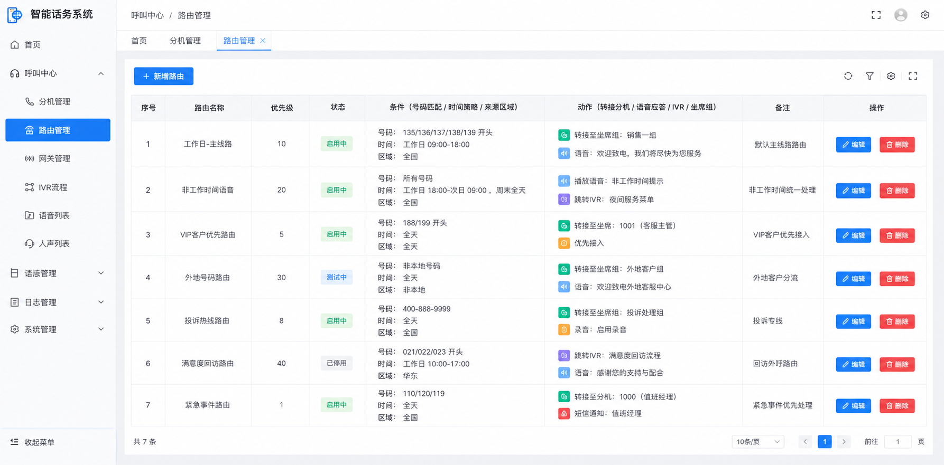
Task: Edit the 外地号码路由 row
Action: (853, 279)
